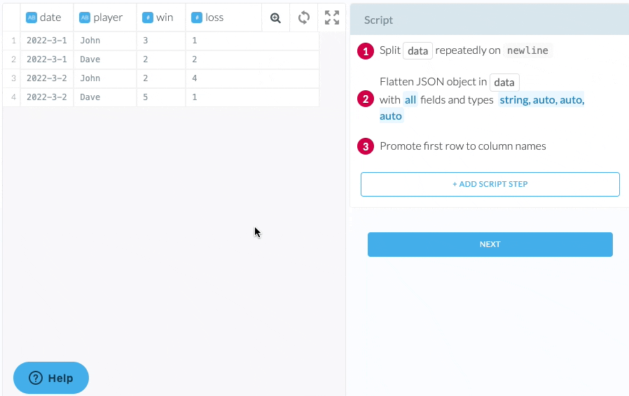Click the date column type icon
Screen dimensions: 629x396
pos(31,17)
